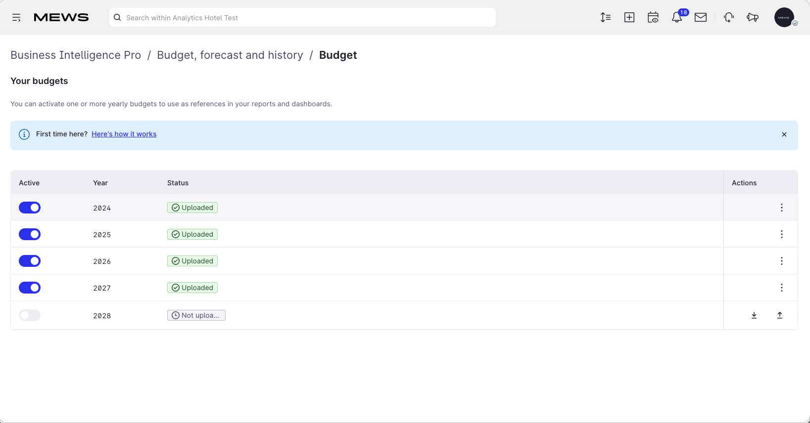
Task: Open actions menu for 2024 budget
Action: pyautogui.click(x=782, y=208)
